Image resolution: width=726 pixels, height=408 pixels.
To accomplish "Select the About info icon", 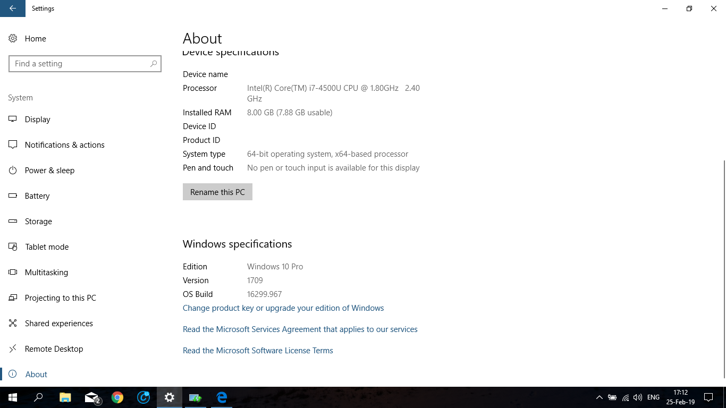I will tap(13, 374).
